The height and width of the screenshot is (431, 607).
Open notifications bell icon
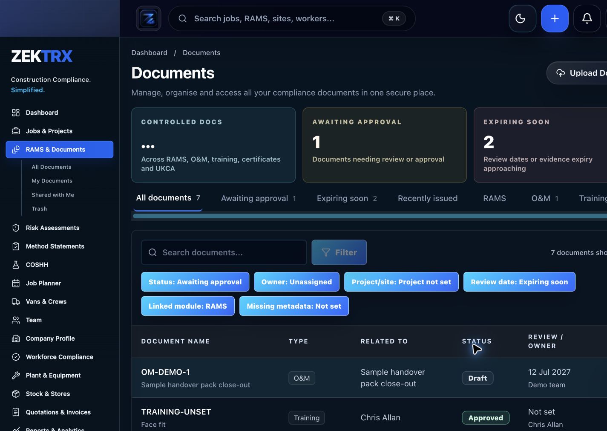coord(587,18)
